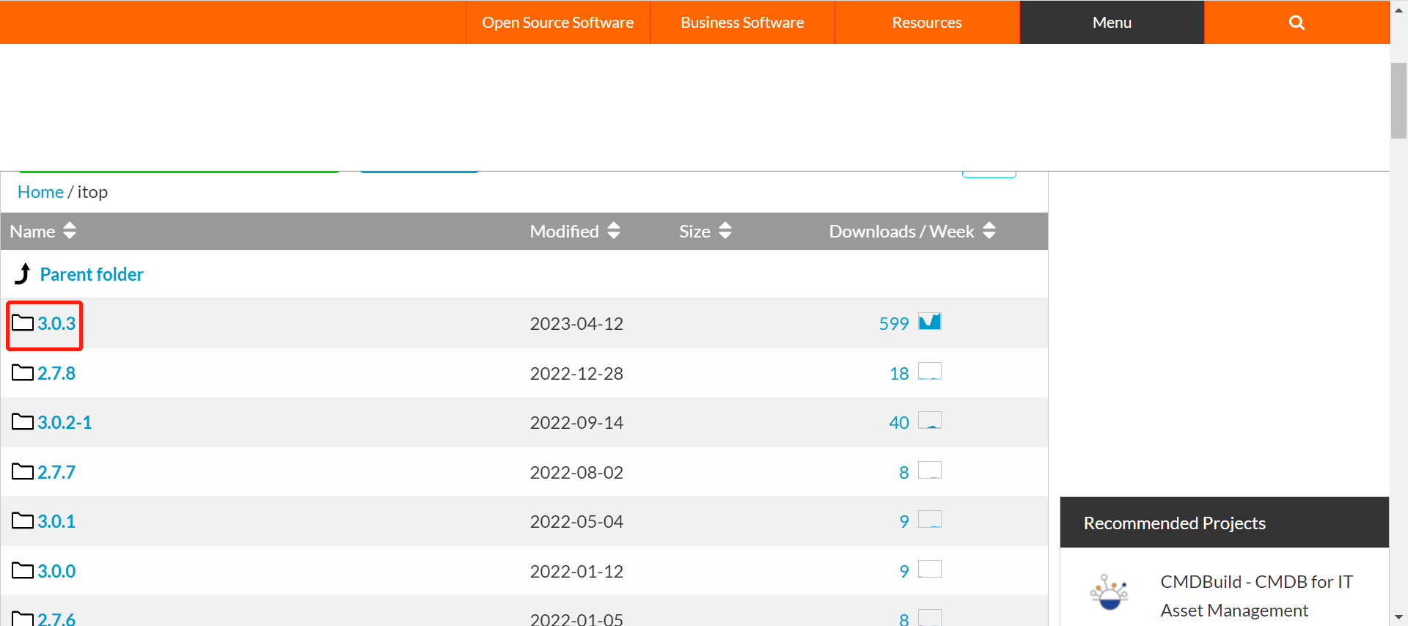Image resolution: width=1408 pixels, height=626 pixels.
Task: Open the 3.0.0 folder link
Action: point(56,571)
